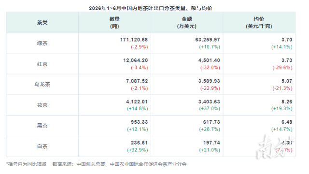This screenshot has height=174, width=309.
Task: Click the 红茶 row label
Action: click(42, 64)
